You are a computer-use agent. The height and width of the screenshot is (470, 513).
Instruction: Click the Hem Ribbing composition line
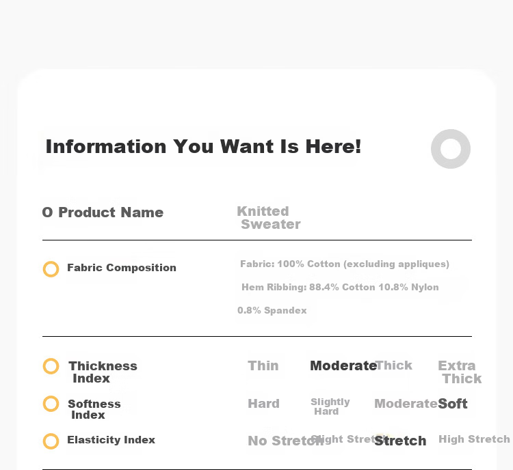[x=340, y=287]
